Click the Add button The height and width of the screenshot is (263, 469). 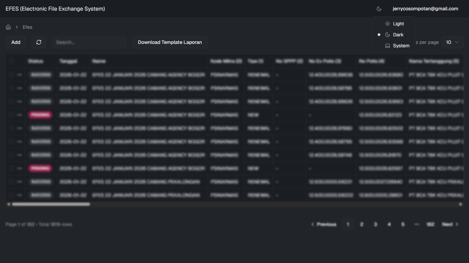point(16,42)
